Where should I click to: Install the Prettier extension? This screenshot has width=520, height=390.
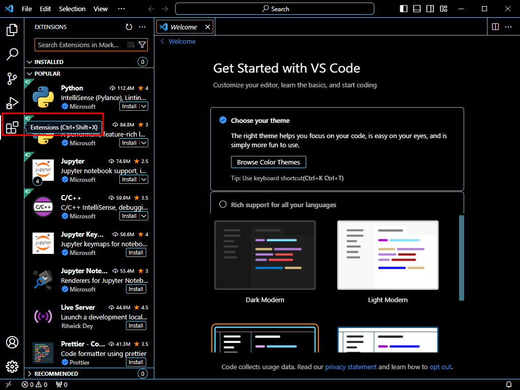pos(136,362)
